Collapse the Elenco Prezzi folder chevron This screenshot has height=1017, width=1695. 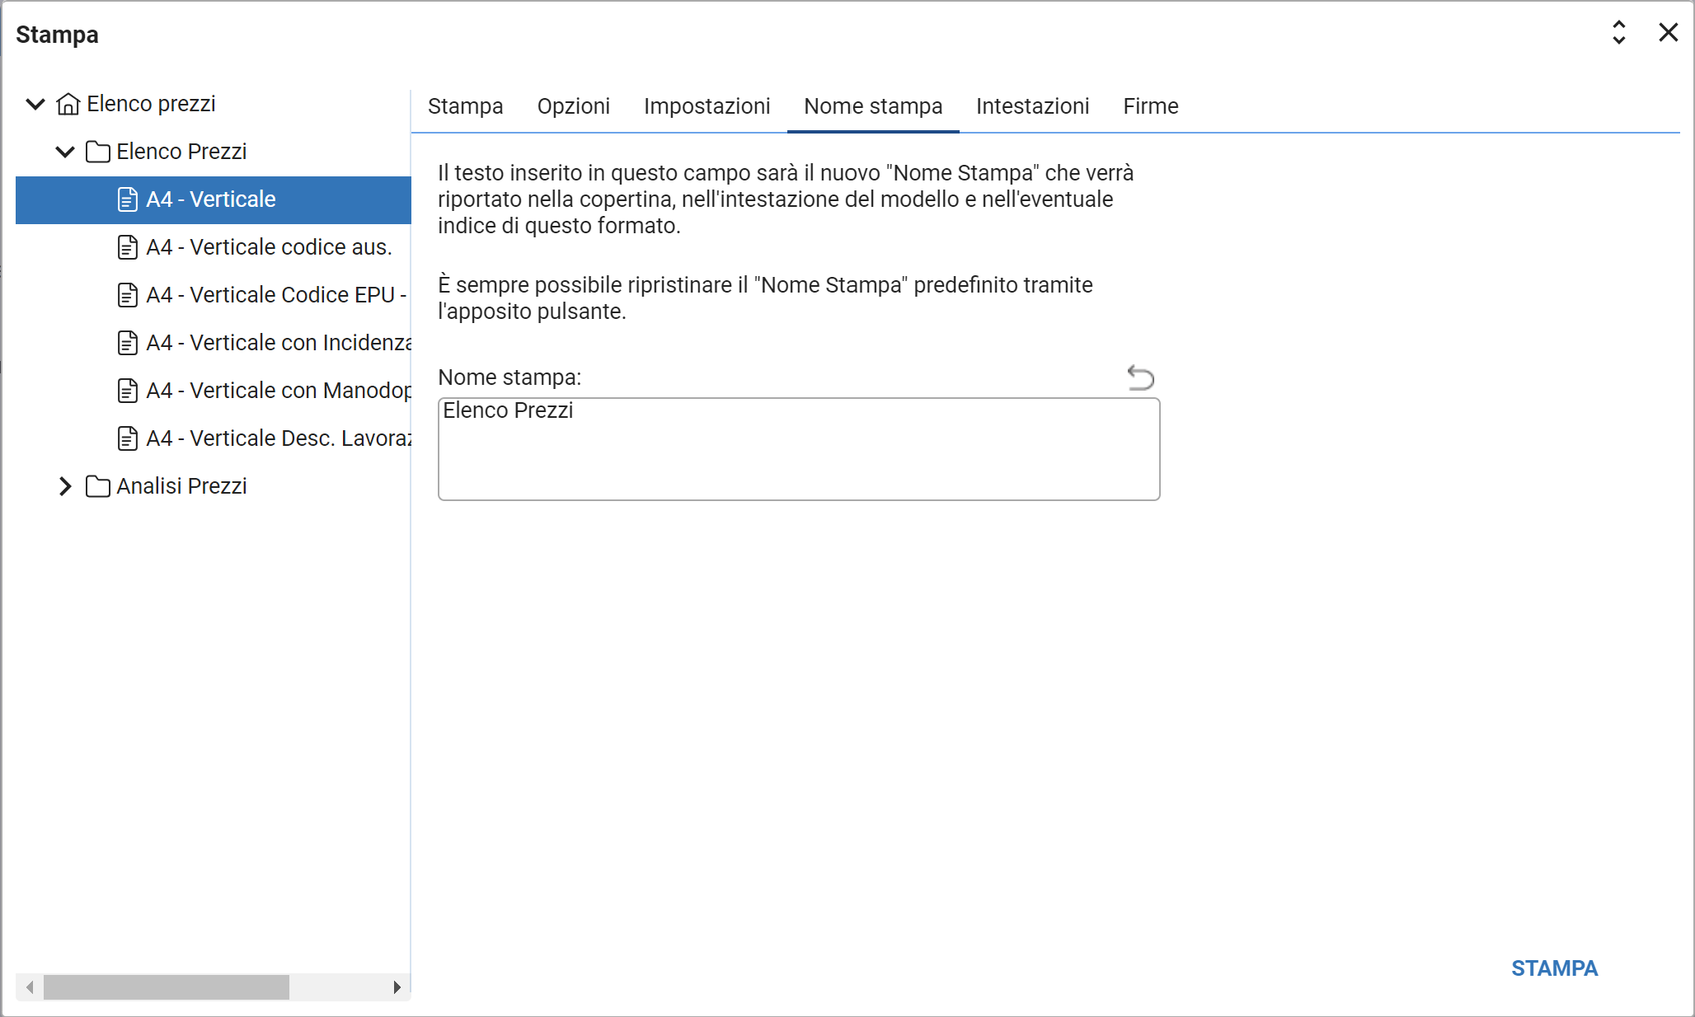pyautogui.click(x=65, y=152)
